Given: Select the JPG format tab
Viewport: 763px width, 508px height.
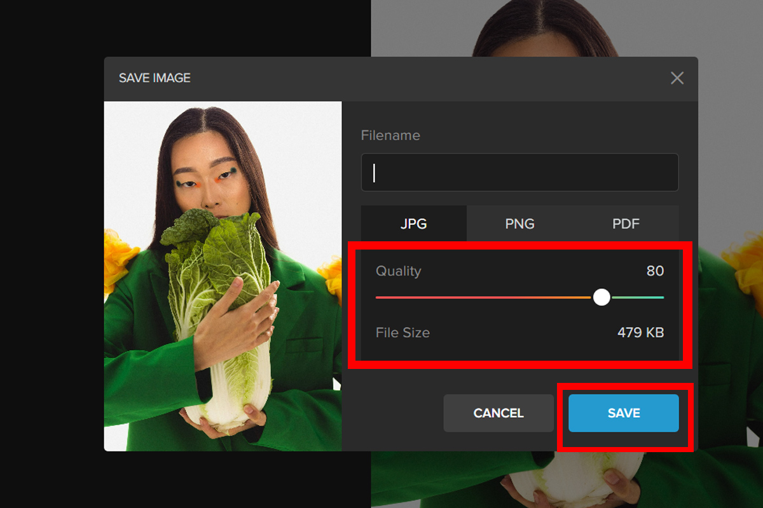Looking at the screenshot, I should (413, 224).
